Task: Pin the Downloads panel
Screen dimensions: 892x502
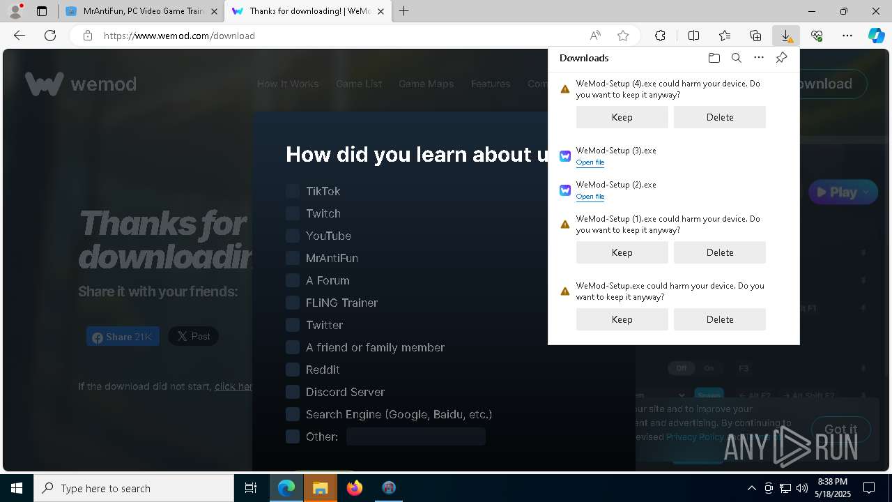Action: 781,58
